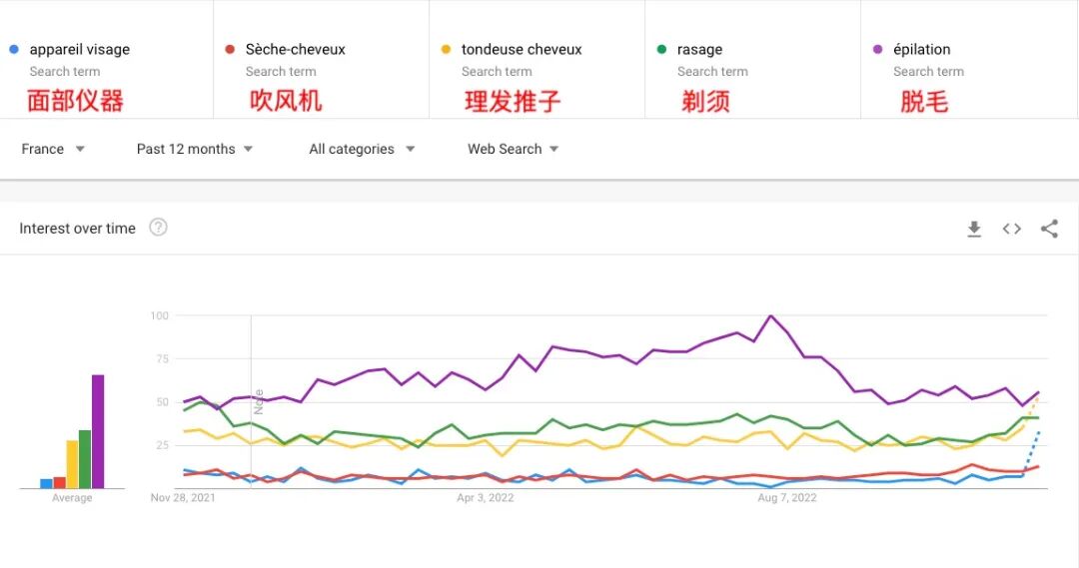
Task: Select the rasage search term
Action: tap(699, 49)
